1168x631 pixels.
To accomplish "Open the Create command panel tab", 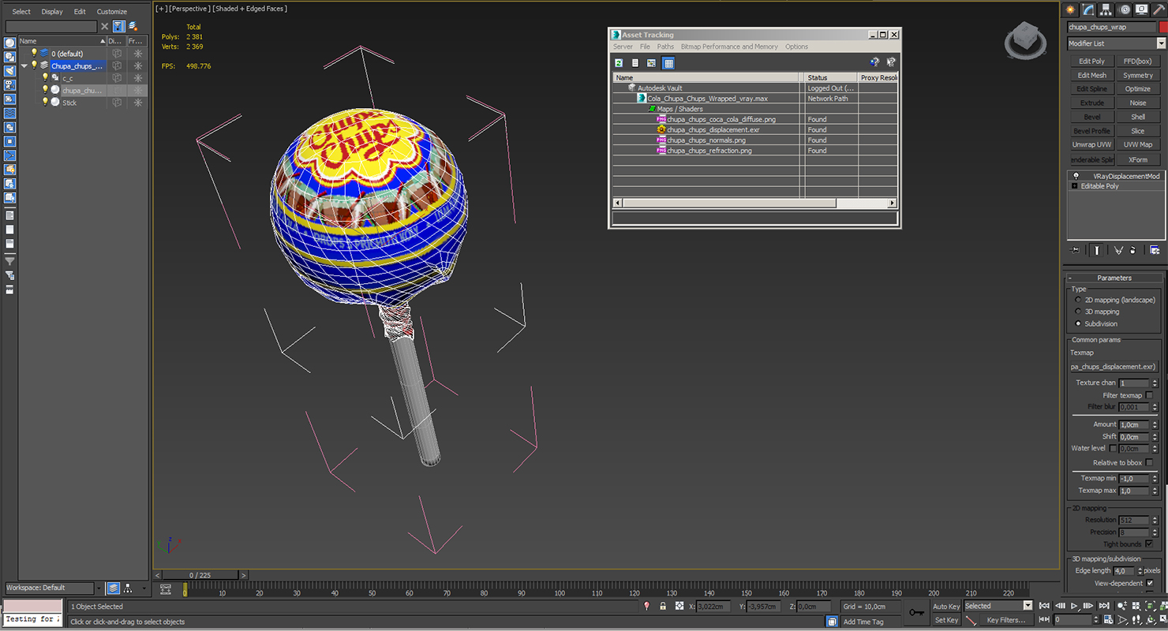I will 1070,9.
